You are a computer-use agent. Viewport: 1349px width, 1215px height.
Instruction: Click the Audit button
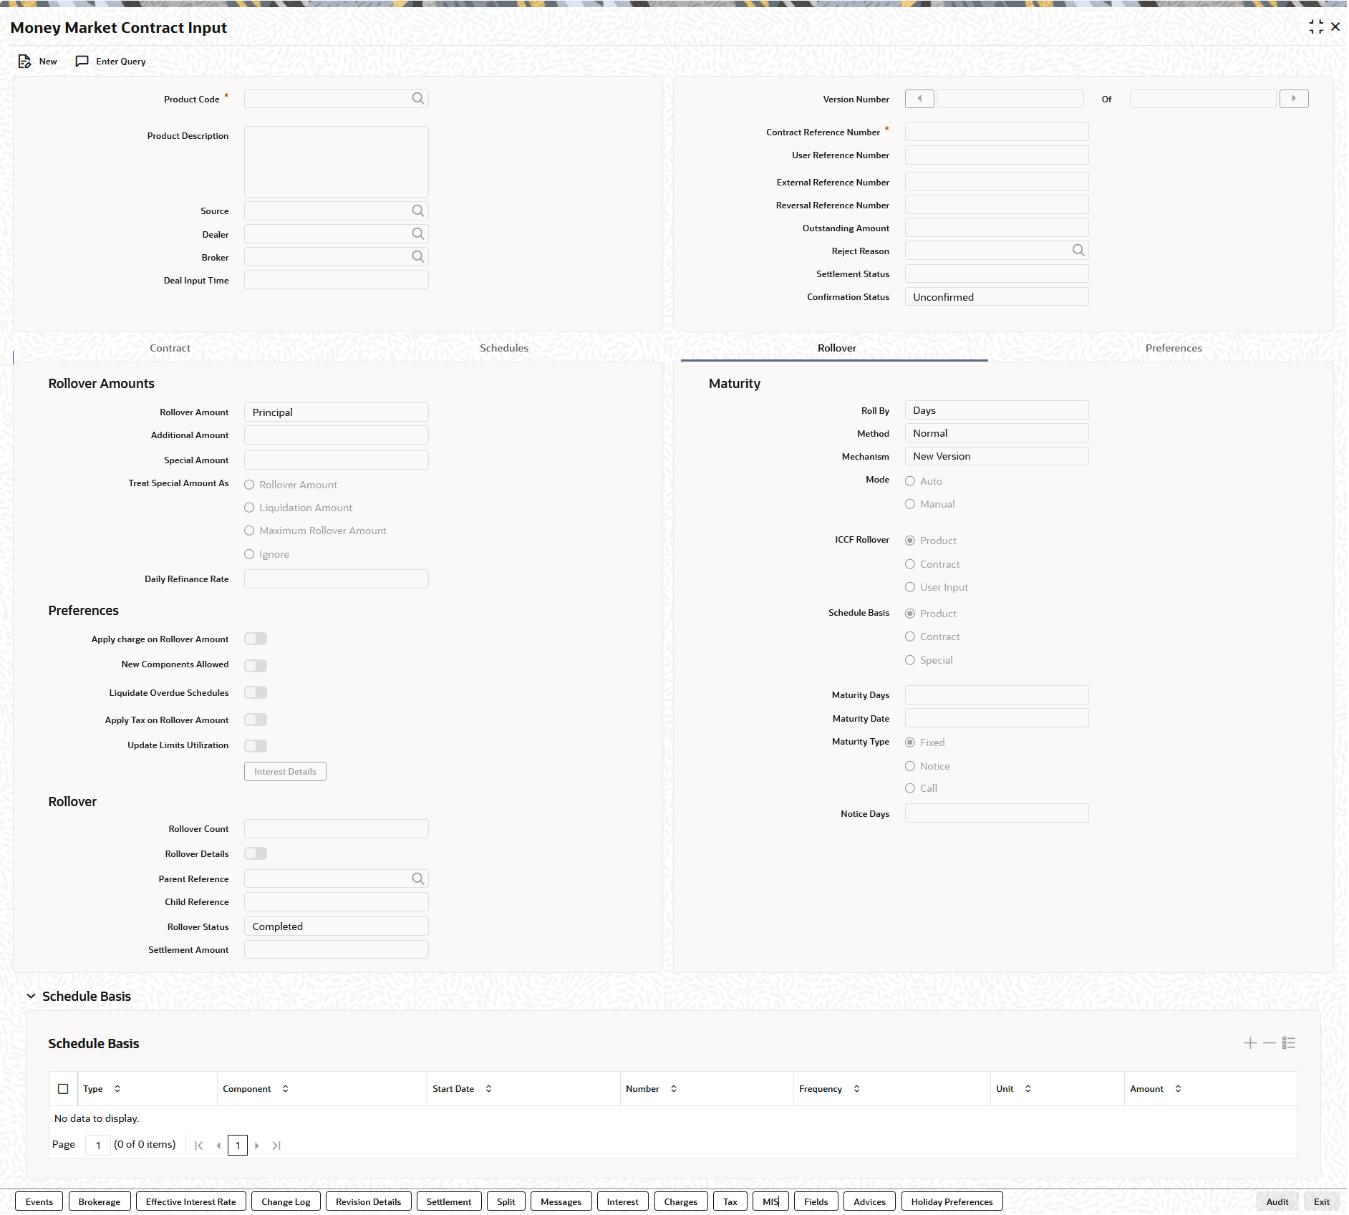coord(1277,1201)
